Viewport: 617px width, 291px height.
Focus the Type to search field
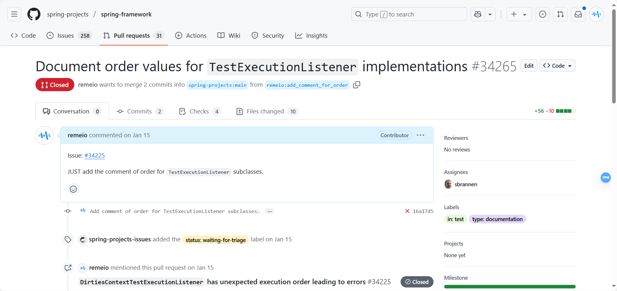[x=409, y=14]
